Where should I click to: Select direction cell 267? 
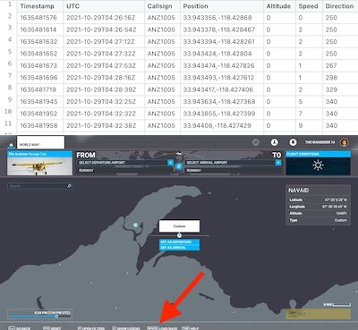[x=340, y=65]
